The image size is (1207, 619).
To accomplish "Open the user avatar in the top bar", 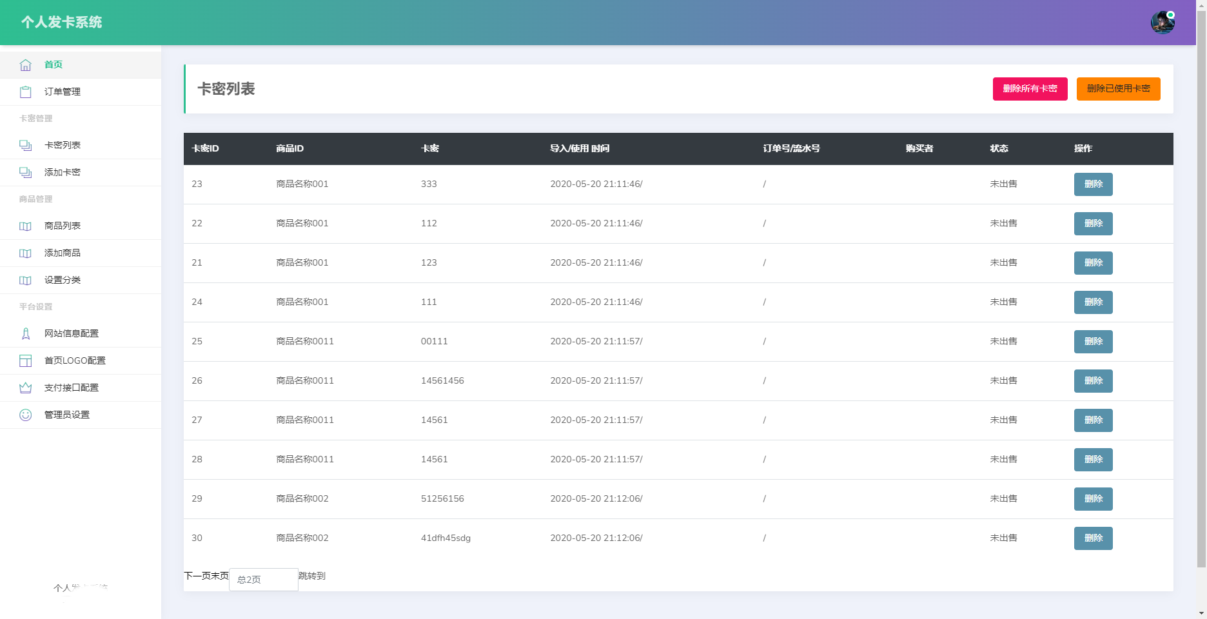I will pyautogui.click(x=1163, y=21).
